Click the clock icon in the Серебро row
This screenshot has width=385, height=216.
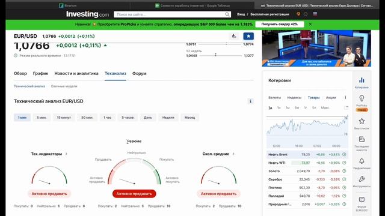pyautogui.click(x=344, y=179)
